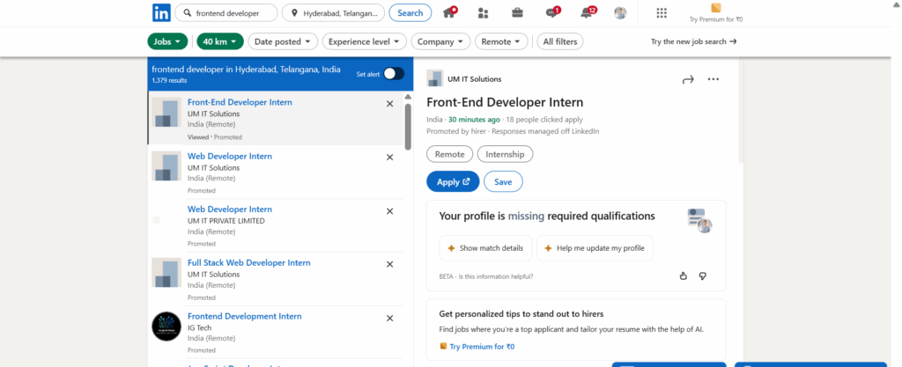The height and width of the screenshot is (367, 902).
Task: Open the Jobs briefcase icon
Action: (x=517, y=12)
